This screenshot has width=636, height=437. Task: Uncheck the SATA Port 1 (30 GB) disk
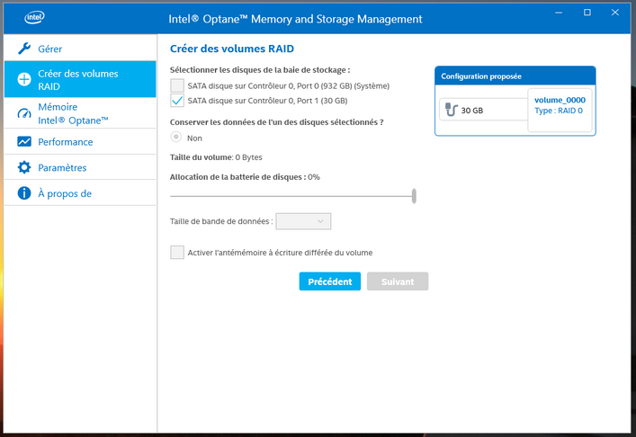tap(177, 101)
